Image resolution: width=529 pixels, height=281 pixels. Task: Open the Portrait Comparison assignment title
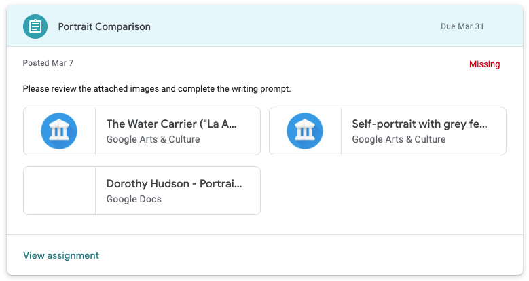click(105, 26)
